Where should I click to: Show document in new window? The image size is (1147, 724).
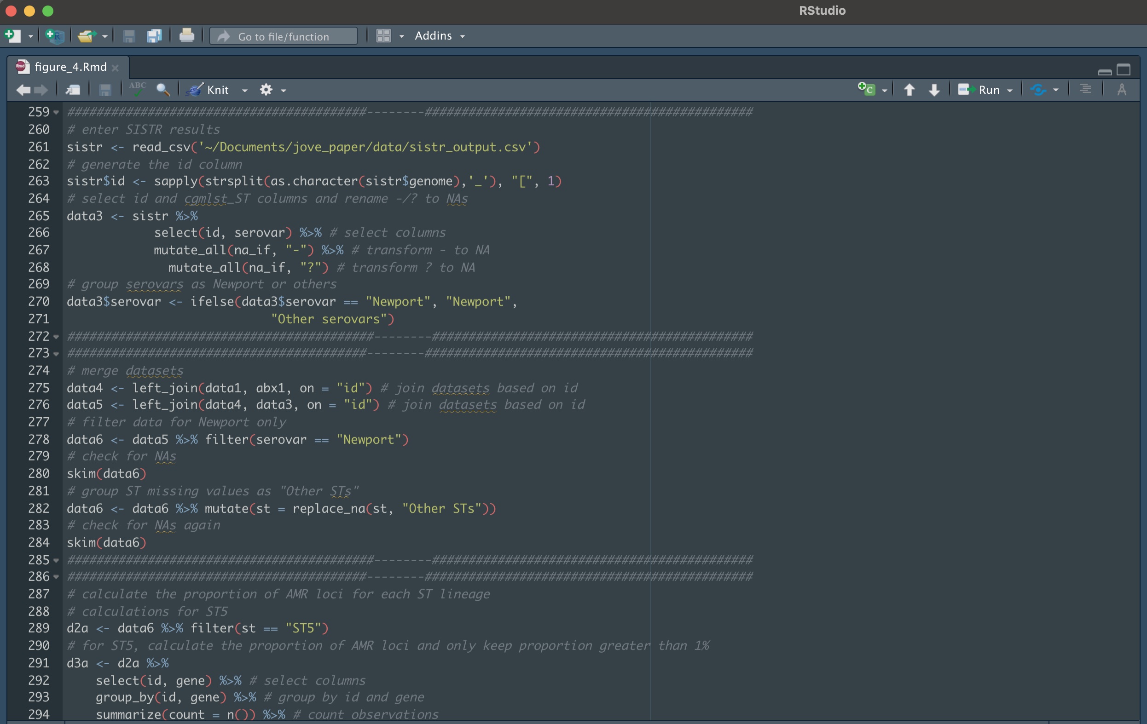click(73, 90)
